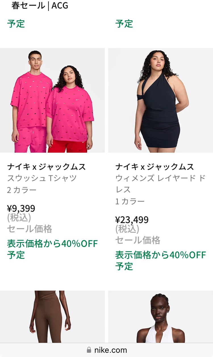
Task: Tap セール価格 label under the T-shirt
Action: 30,229
